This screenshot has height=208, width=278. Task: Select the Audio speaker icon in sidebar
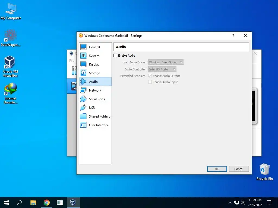click(83, 82)
